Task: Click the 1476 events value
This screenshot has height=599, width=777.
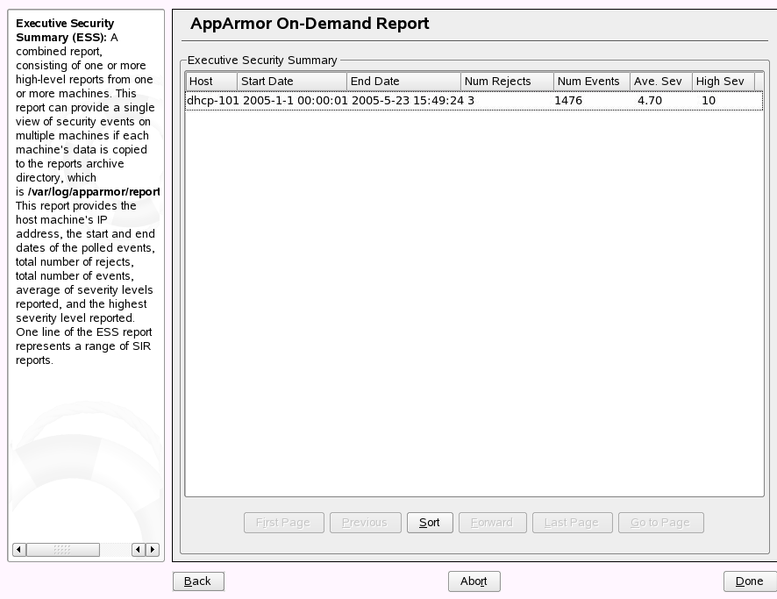Action: pyautogui.click(x=568, y=101)
